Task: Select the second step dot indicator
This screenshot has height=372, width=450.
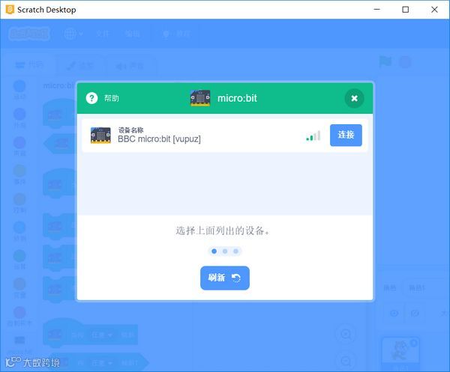Action: (225, 251)
